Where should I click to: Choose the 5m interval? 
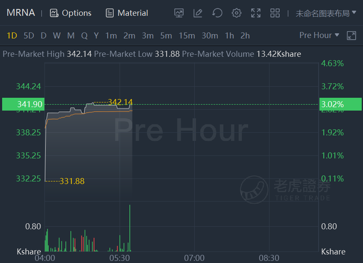(x=166, y=36)
